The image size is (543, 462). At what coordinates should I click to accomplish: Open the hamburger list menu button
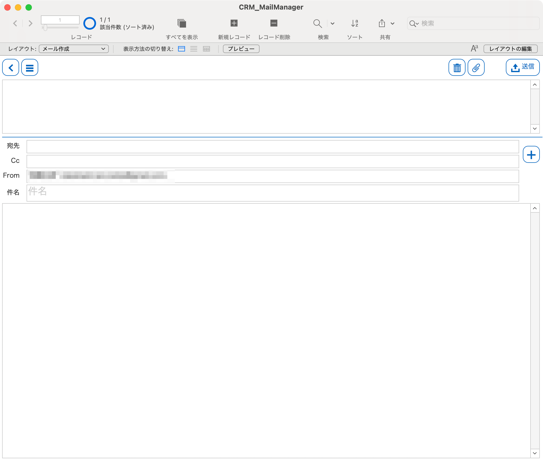[30, 68]
